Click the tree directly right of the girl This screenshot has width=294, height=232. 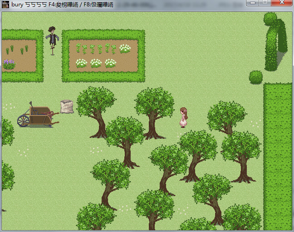227,116
